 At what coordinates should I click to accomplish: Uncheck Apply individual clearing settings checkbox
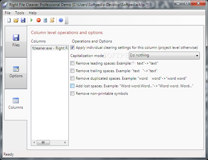[x=72, y=48]
